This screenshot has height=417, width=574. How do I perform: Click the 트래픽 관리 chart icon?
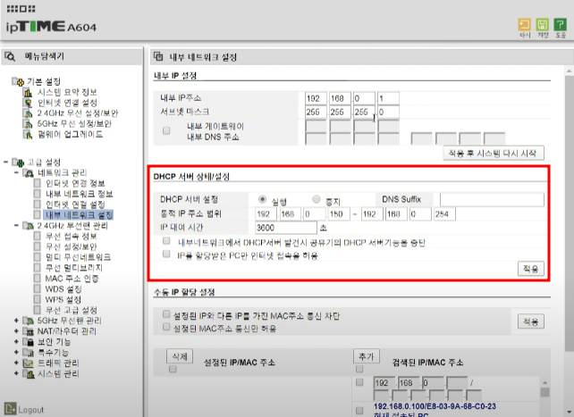(29, 363)
